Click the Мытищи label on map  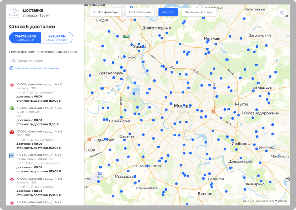pos(212,38)
